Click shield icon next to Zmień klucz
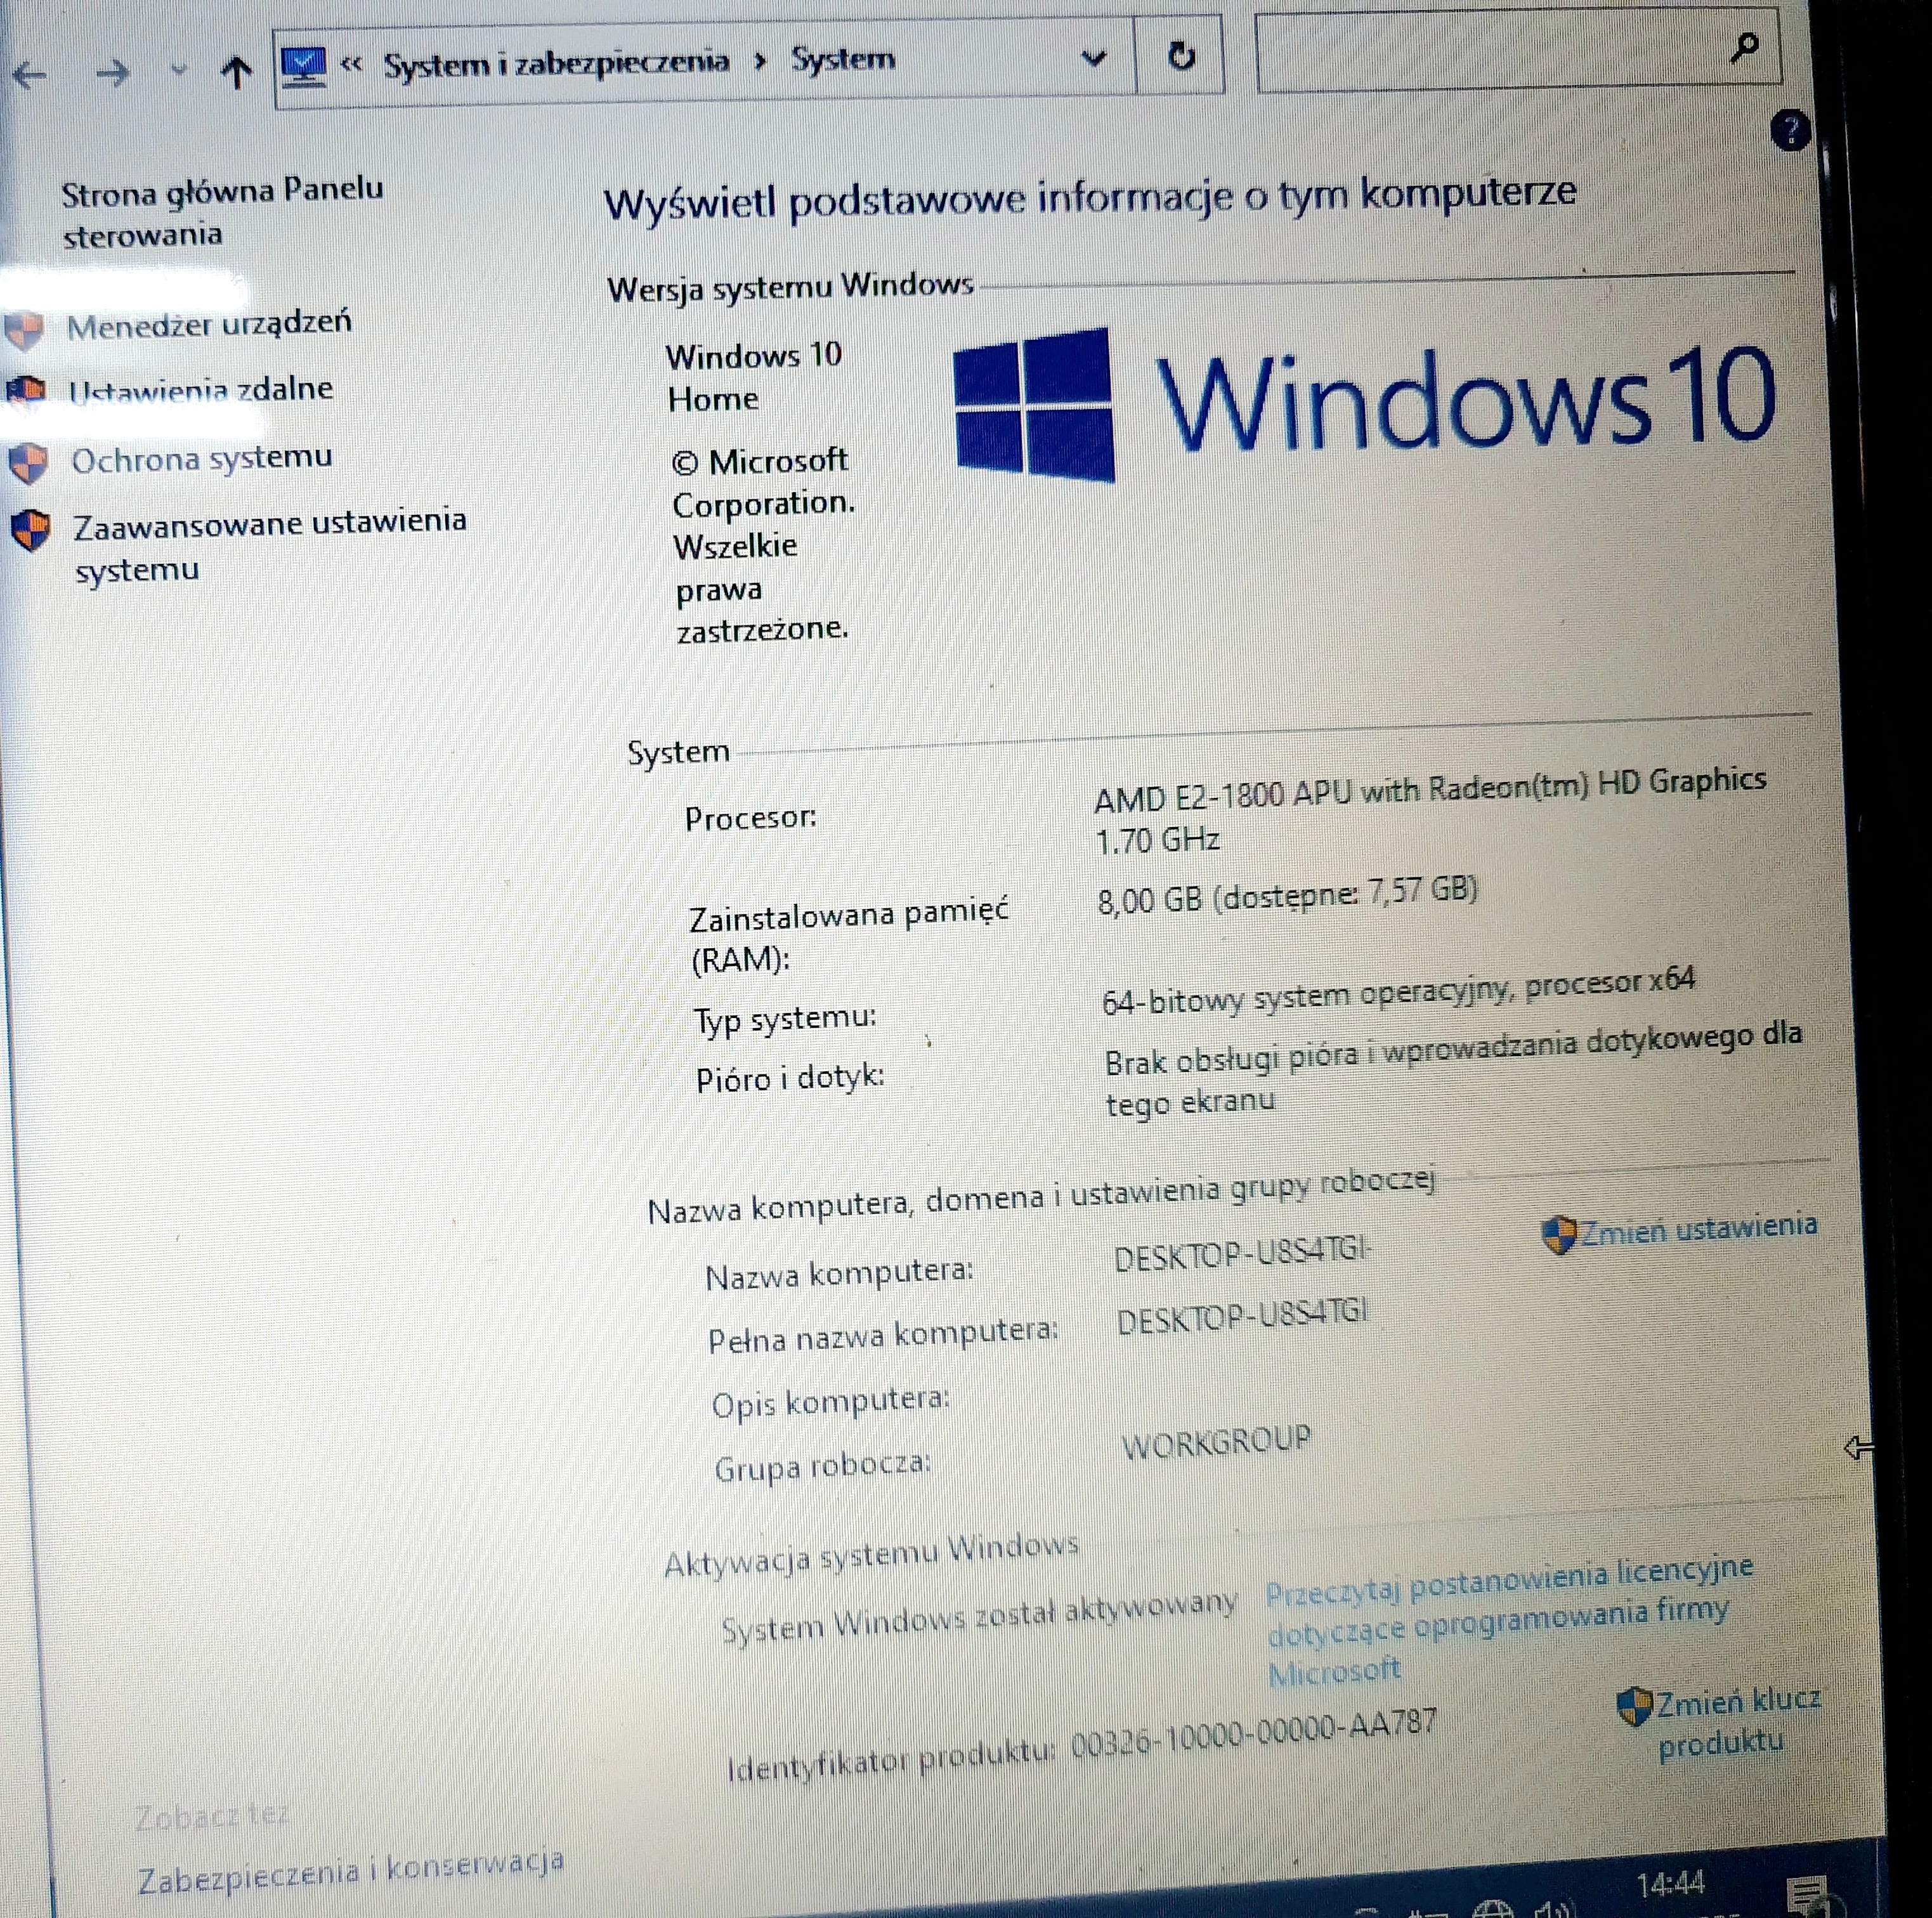 [1634, 1706]
